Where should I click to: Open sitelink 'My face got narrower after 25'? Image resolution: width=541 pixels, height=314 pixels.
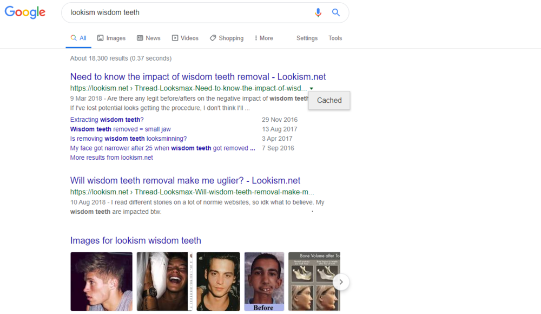click(x=162, y=148)
